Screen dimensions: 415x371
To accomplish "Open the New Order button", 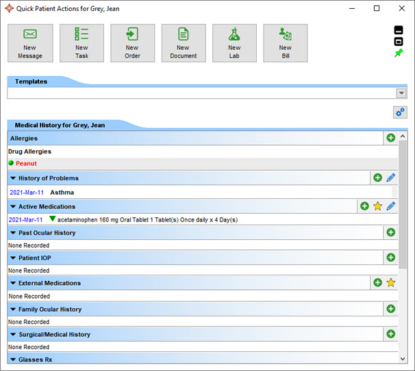I will pos(133,43).
